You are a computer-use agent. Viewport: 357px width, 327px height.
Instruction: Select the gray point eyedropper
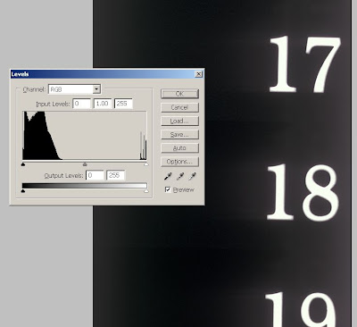pyautogui.click(x=180, y=177)
